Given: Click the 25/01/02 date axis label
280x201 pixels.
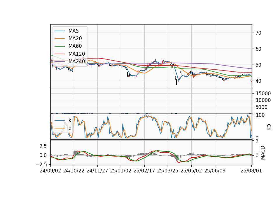Looking at the screenshot, I should click(121, 171).
